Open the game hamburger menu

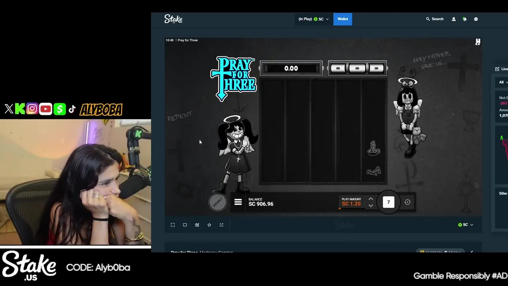point(238,202)
